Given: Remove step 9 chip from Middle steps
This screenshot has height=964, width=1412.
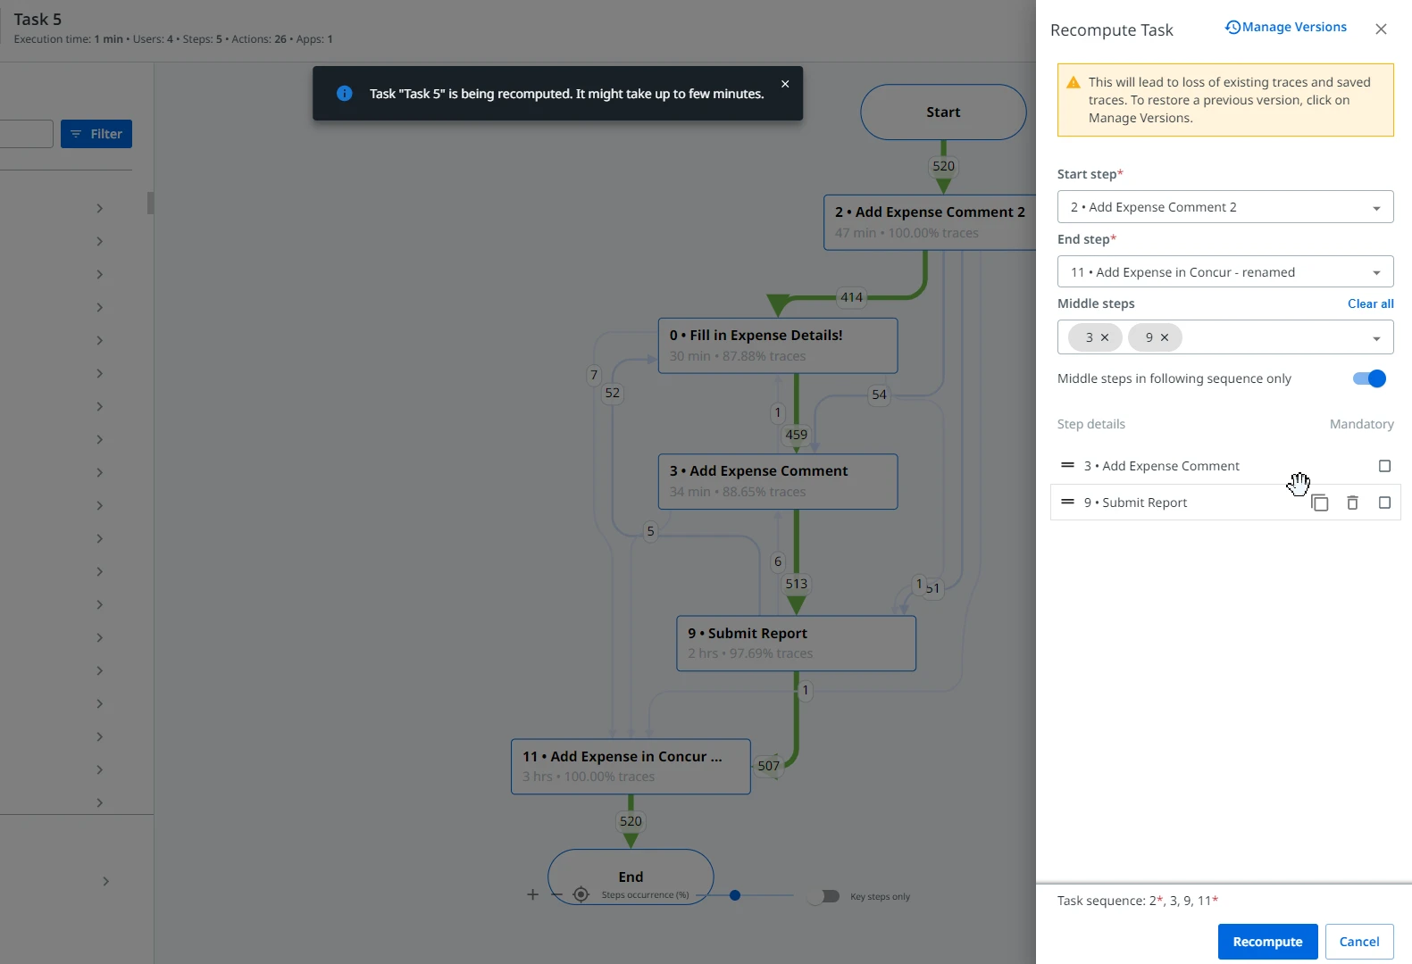Looking at the screenshot, I should pos(1165,337).
